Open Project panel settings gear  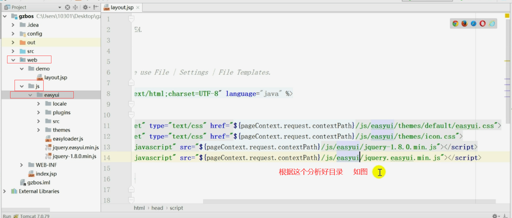86,7
